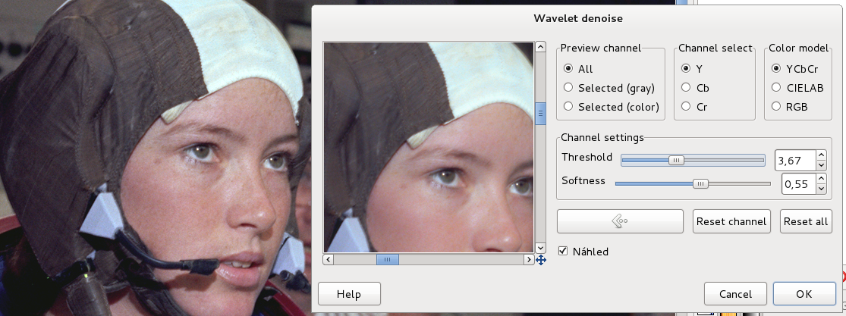
Task: Select the All preview channel radio
Action: (568, 68)
